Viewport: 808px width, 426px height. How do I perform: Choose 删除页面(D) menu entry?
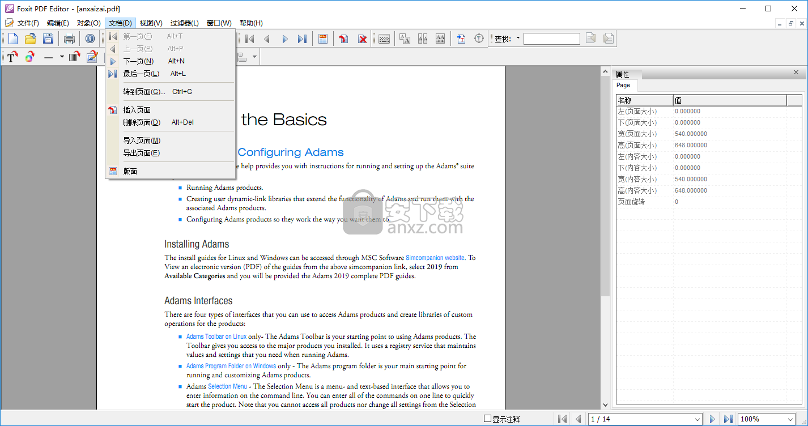coord(171,122)
